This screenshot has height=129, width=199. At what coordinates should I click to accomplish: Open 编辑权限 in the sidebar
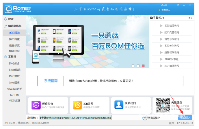tap(14, 51)
